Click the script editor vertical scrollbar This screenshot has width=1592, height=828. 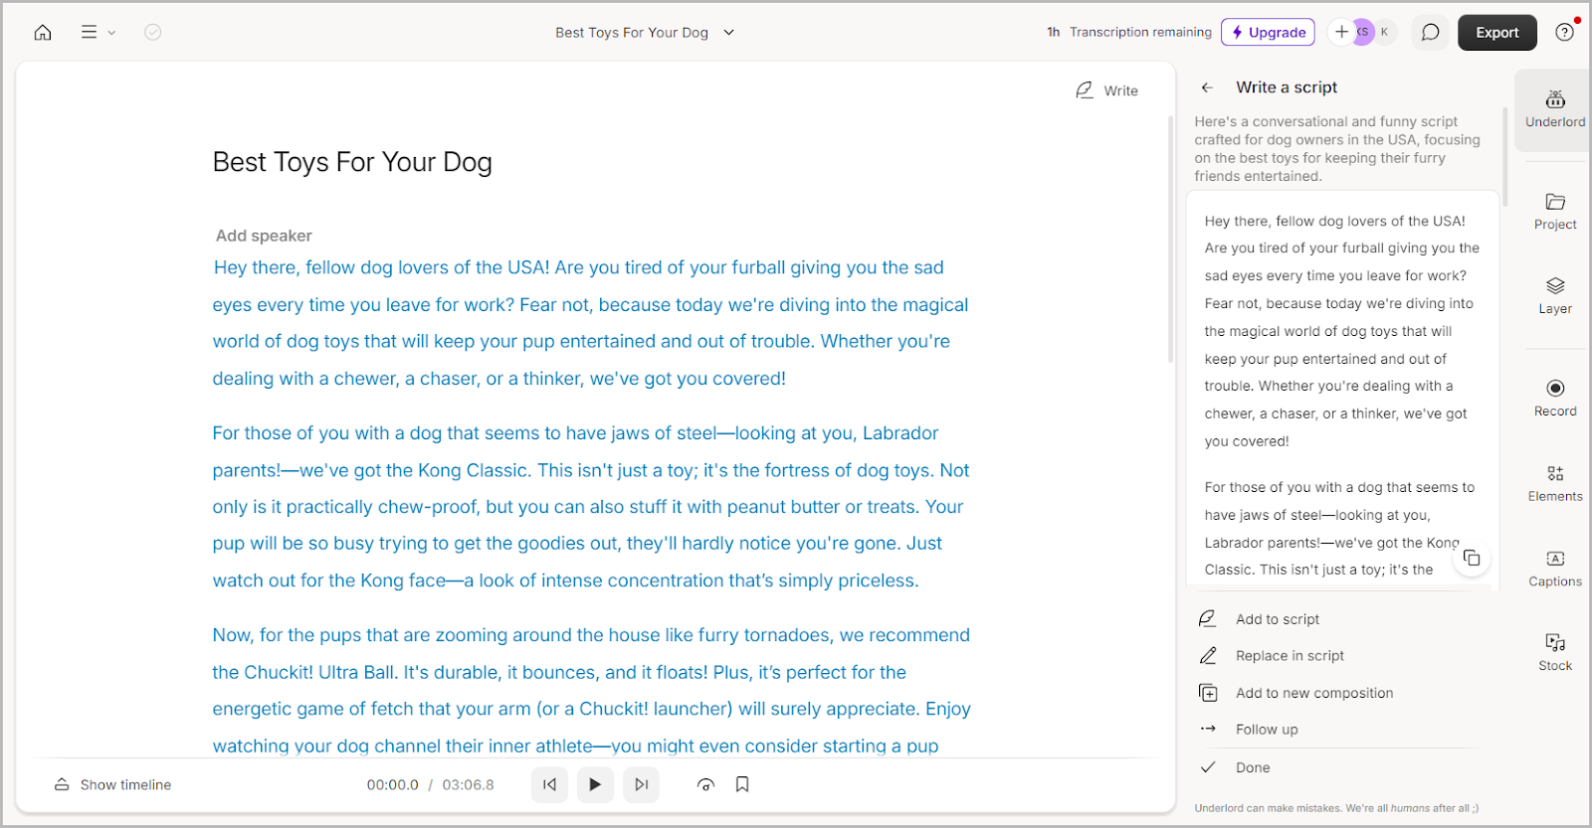point(1170,239)
